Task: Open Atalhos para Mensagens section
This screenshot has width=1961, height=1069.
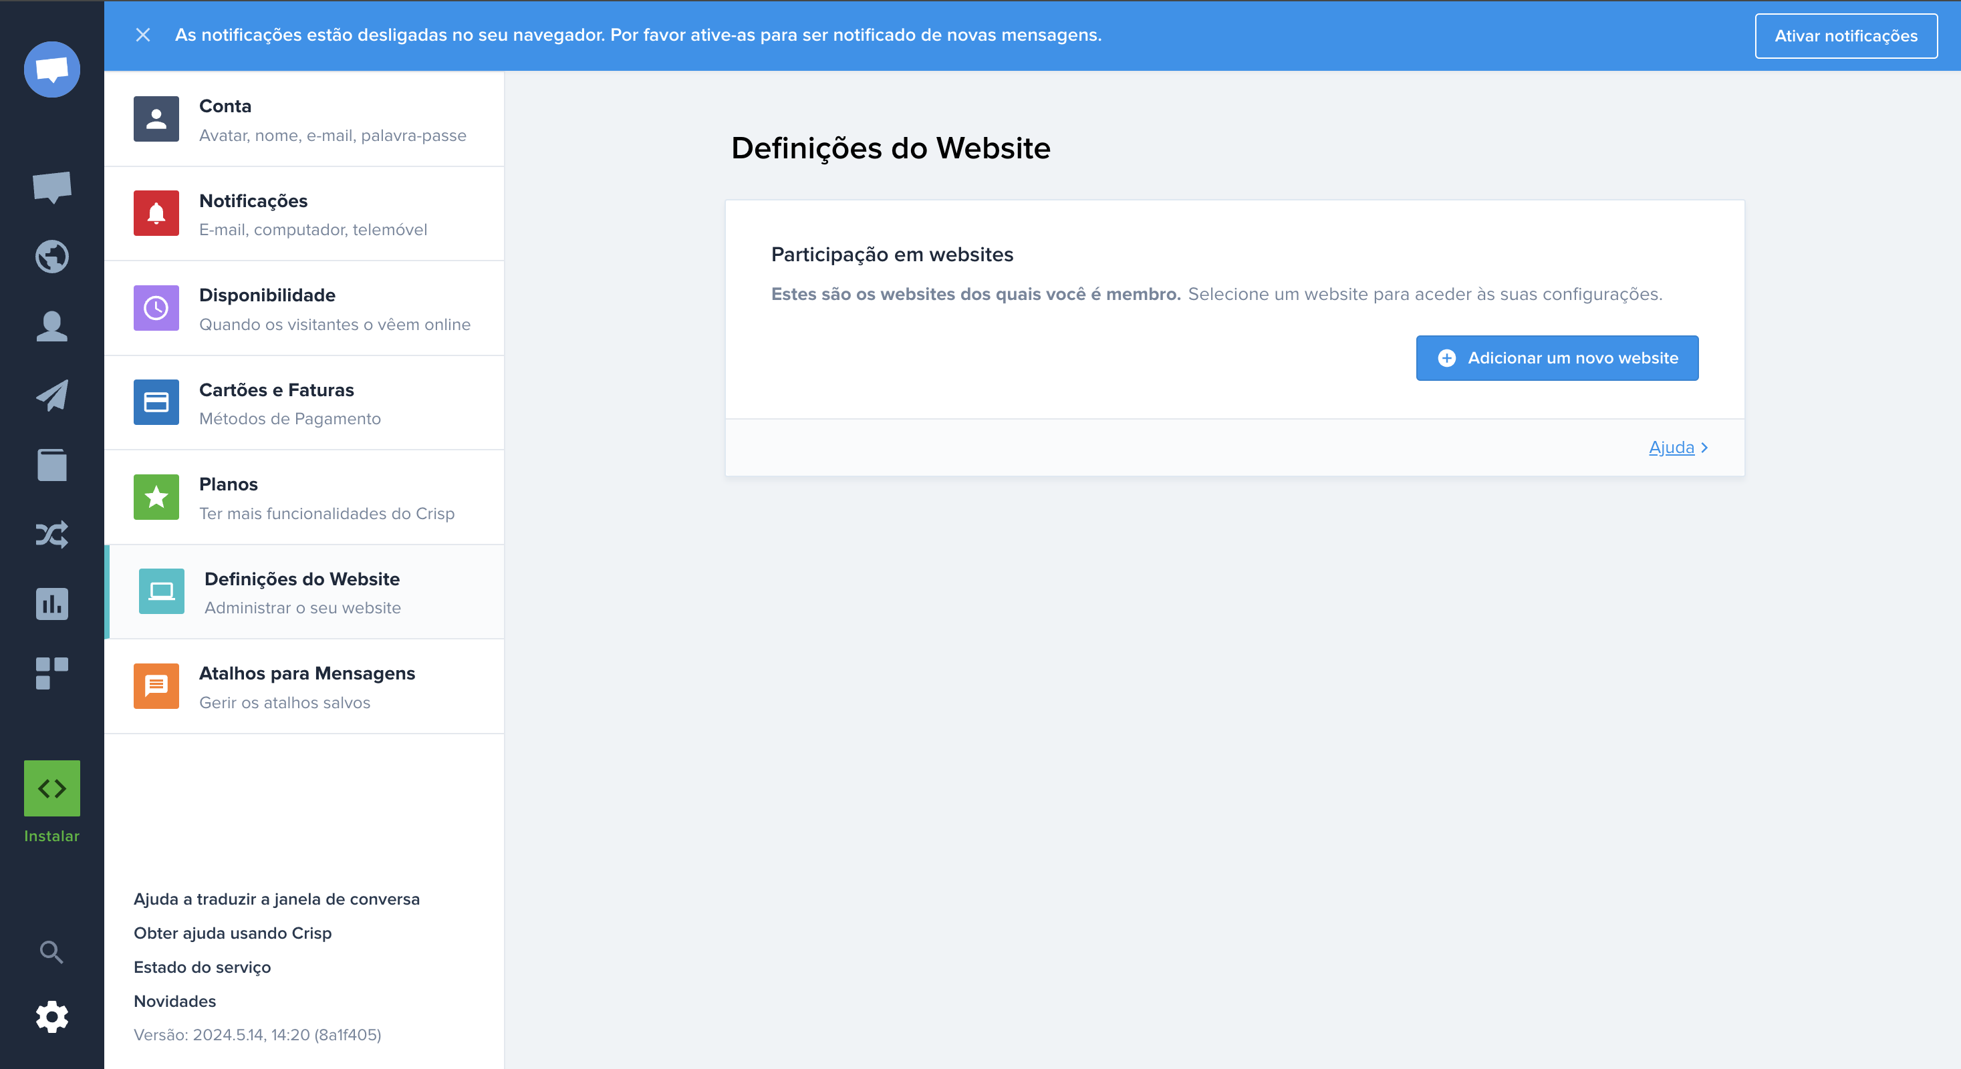Action: tap(303, 686)
